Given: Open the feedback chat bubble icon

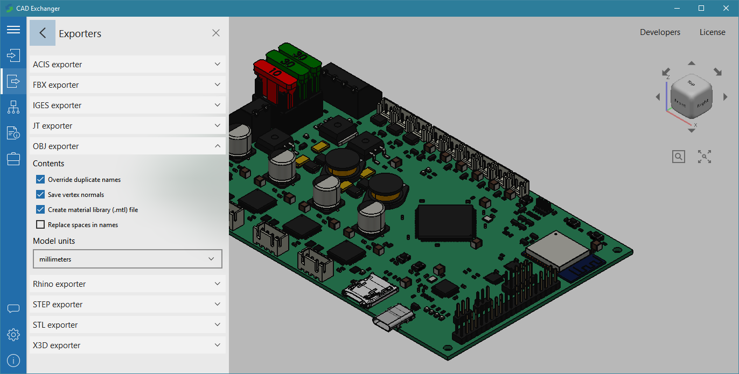Looking at the screenshot, I should tap(13, 309).
